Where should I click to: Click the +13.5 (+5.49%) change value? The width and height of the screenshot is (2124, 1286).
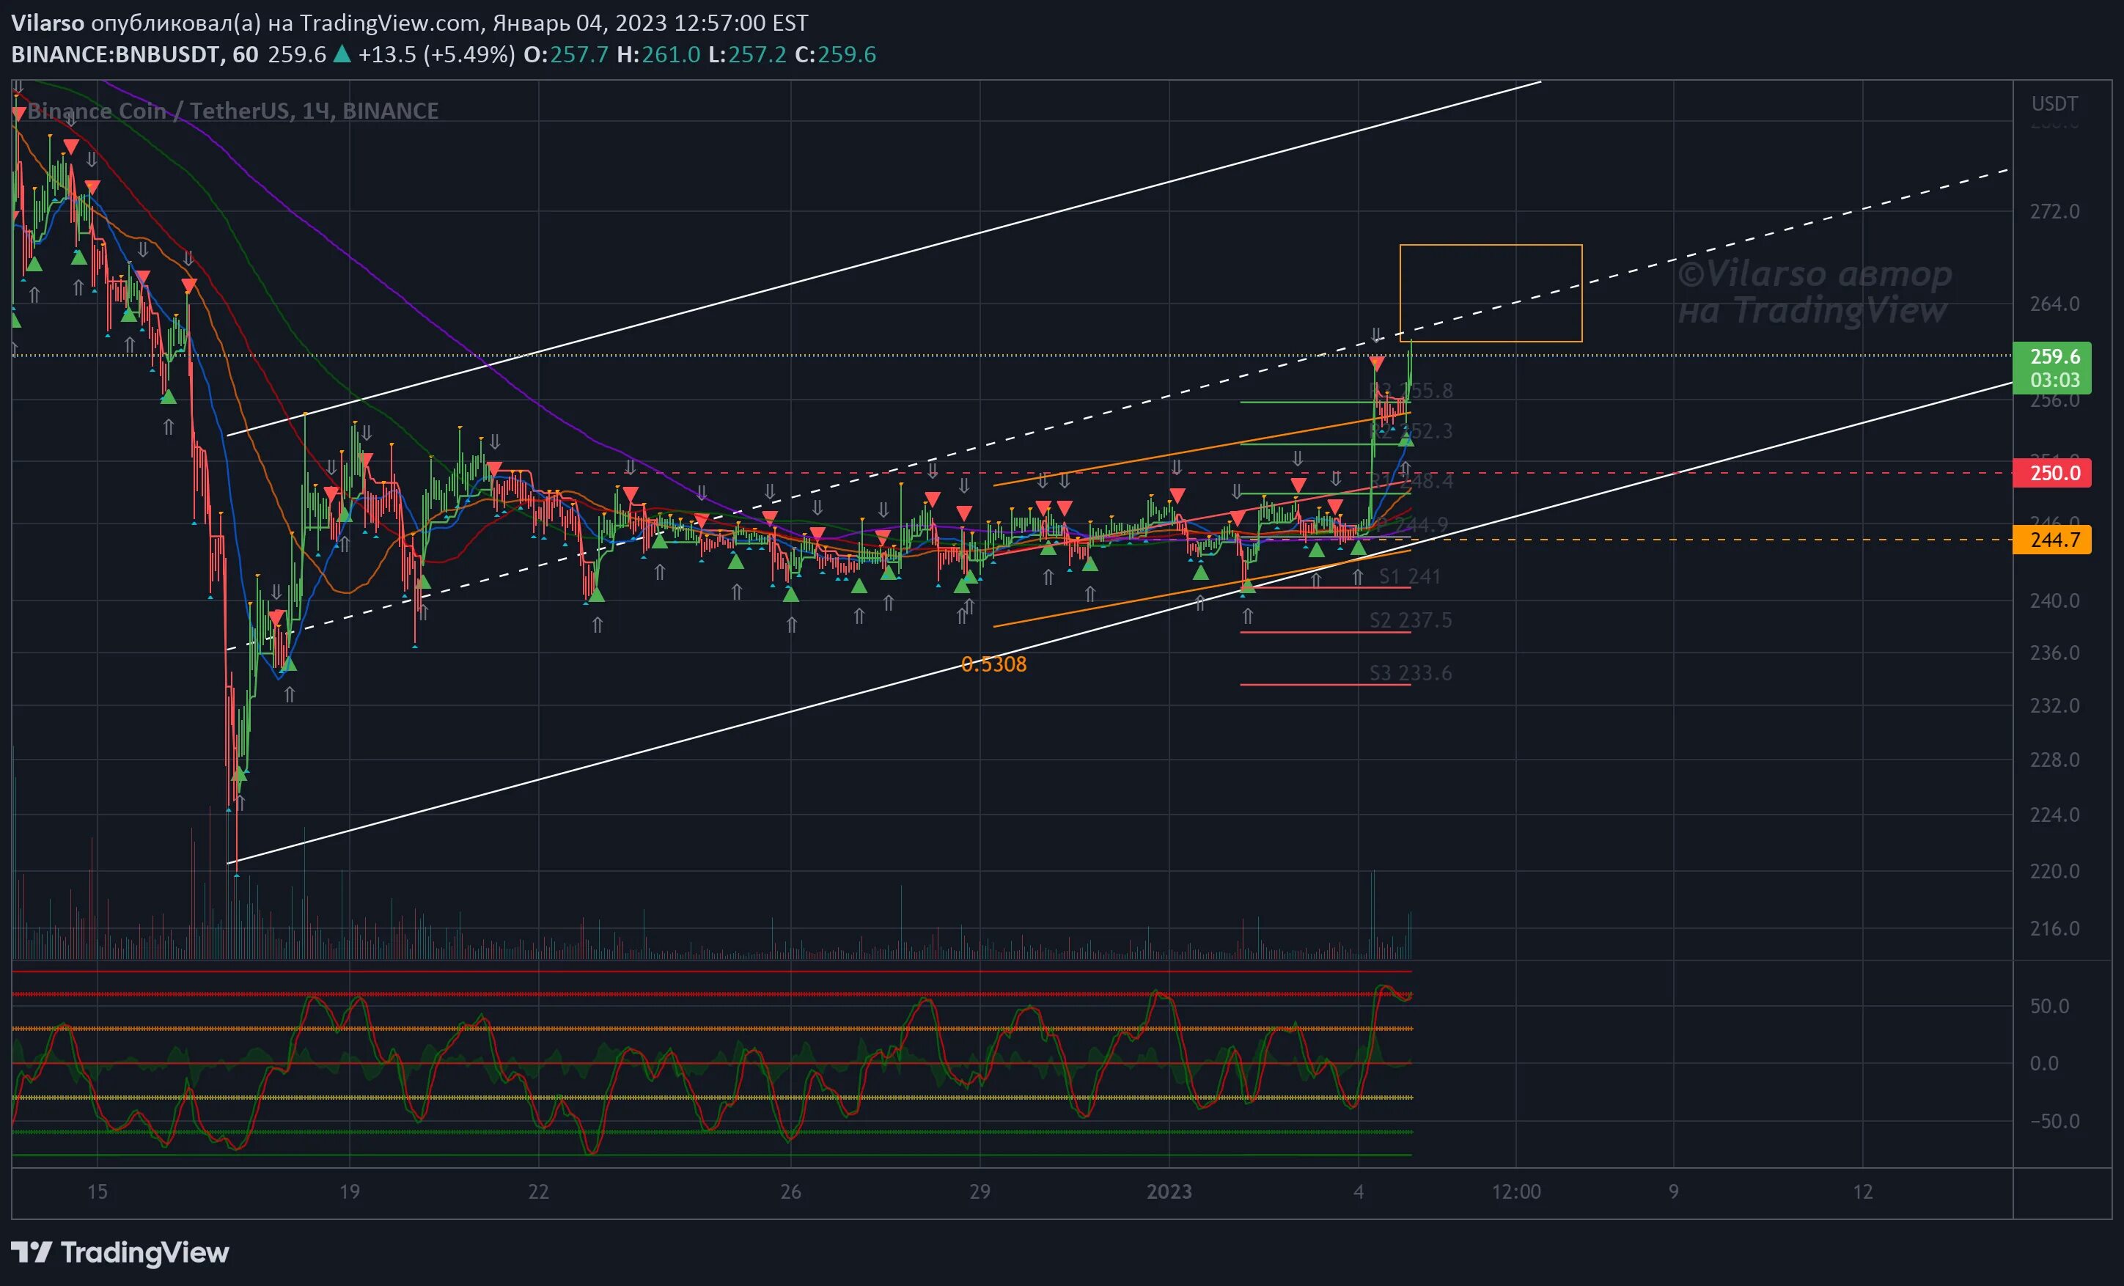(x=436, y=54)
